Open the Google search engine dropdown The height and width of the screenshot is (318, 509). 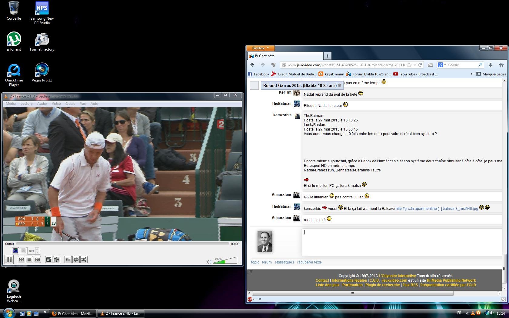pos(442,65)
